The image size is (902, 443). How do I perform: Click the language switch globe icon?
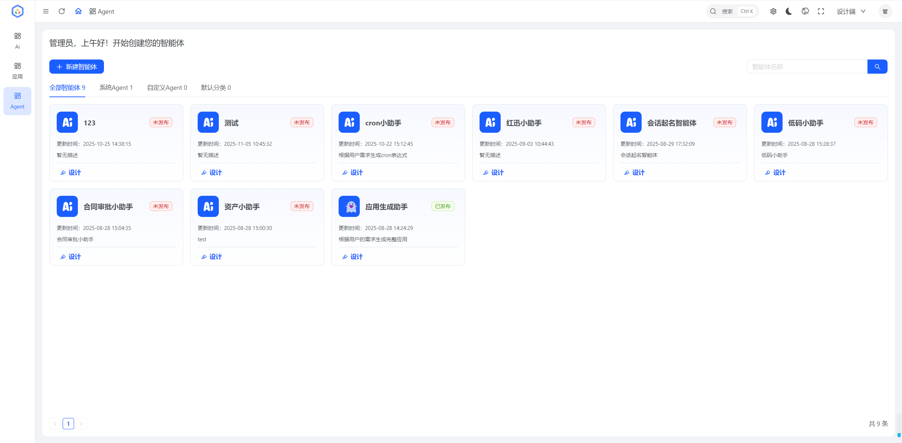(805, 11)
